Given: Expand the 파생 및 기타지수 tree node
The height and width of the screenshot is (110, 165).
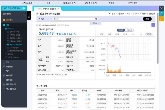Looking at the screenshot, I should pos(6,58).
